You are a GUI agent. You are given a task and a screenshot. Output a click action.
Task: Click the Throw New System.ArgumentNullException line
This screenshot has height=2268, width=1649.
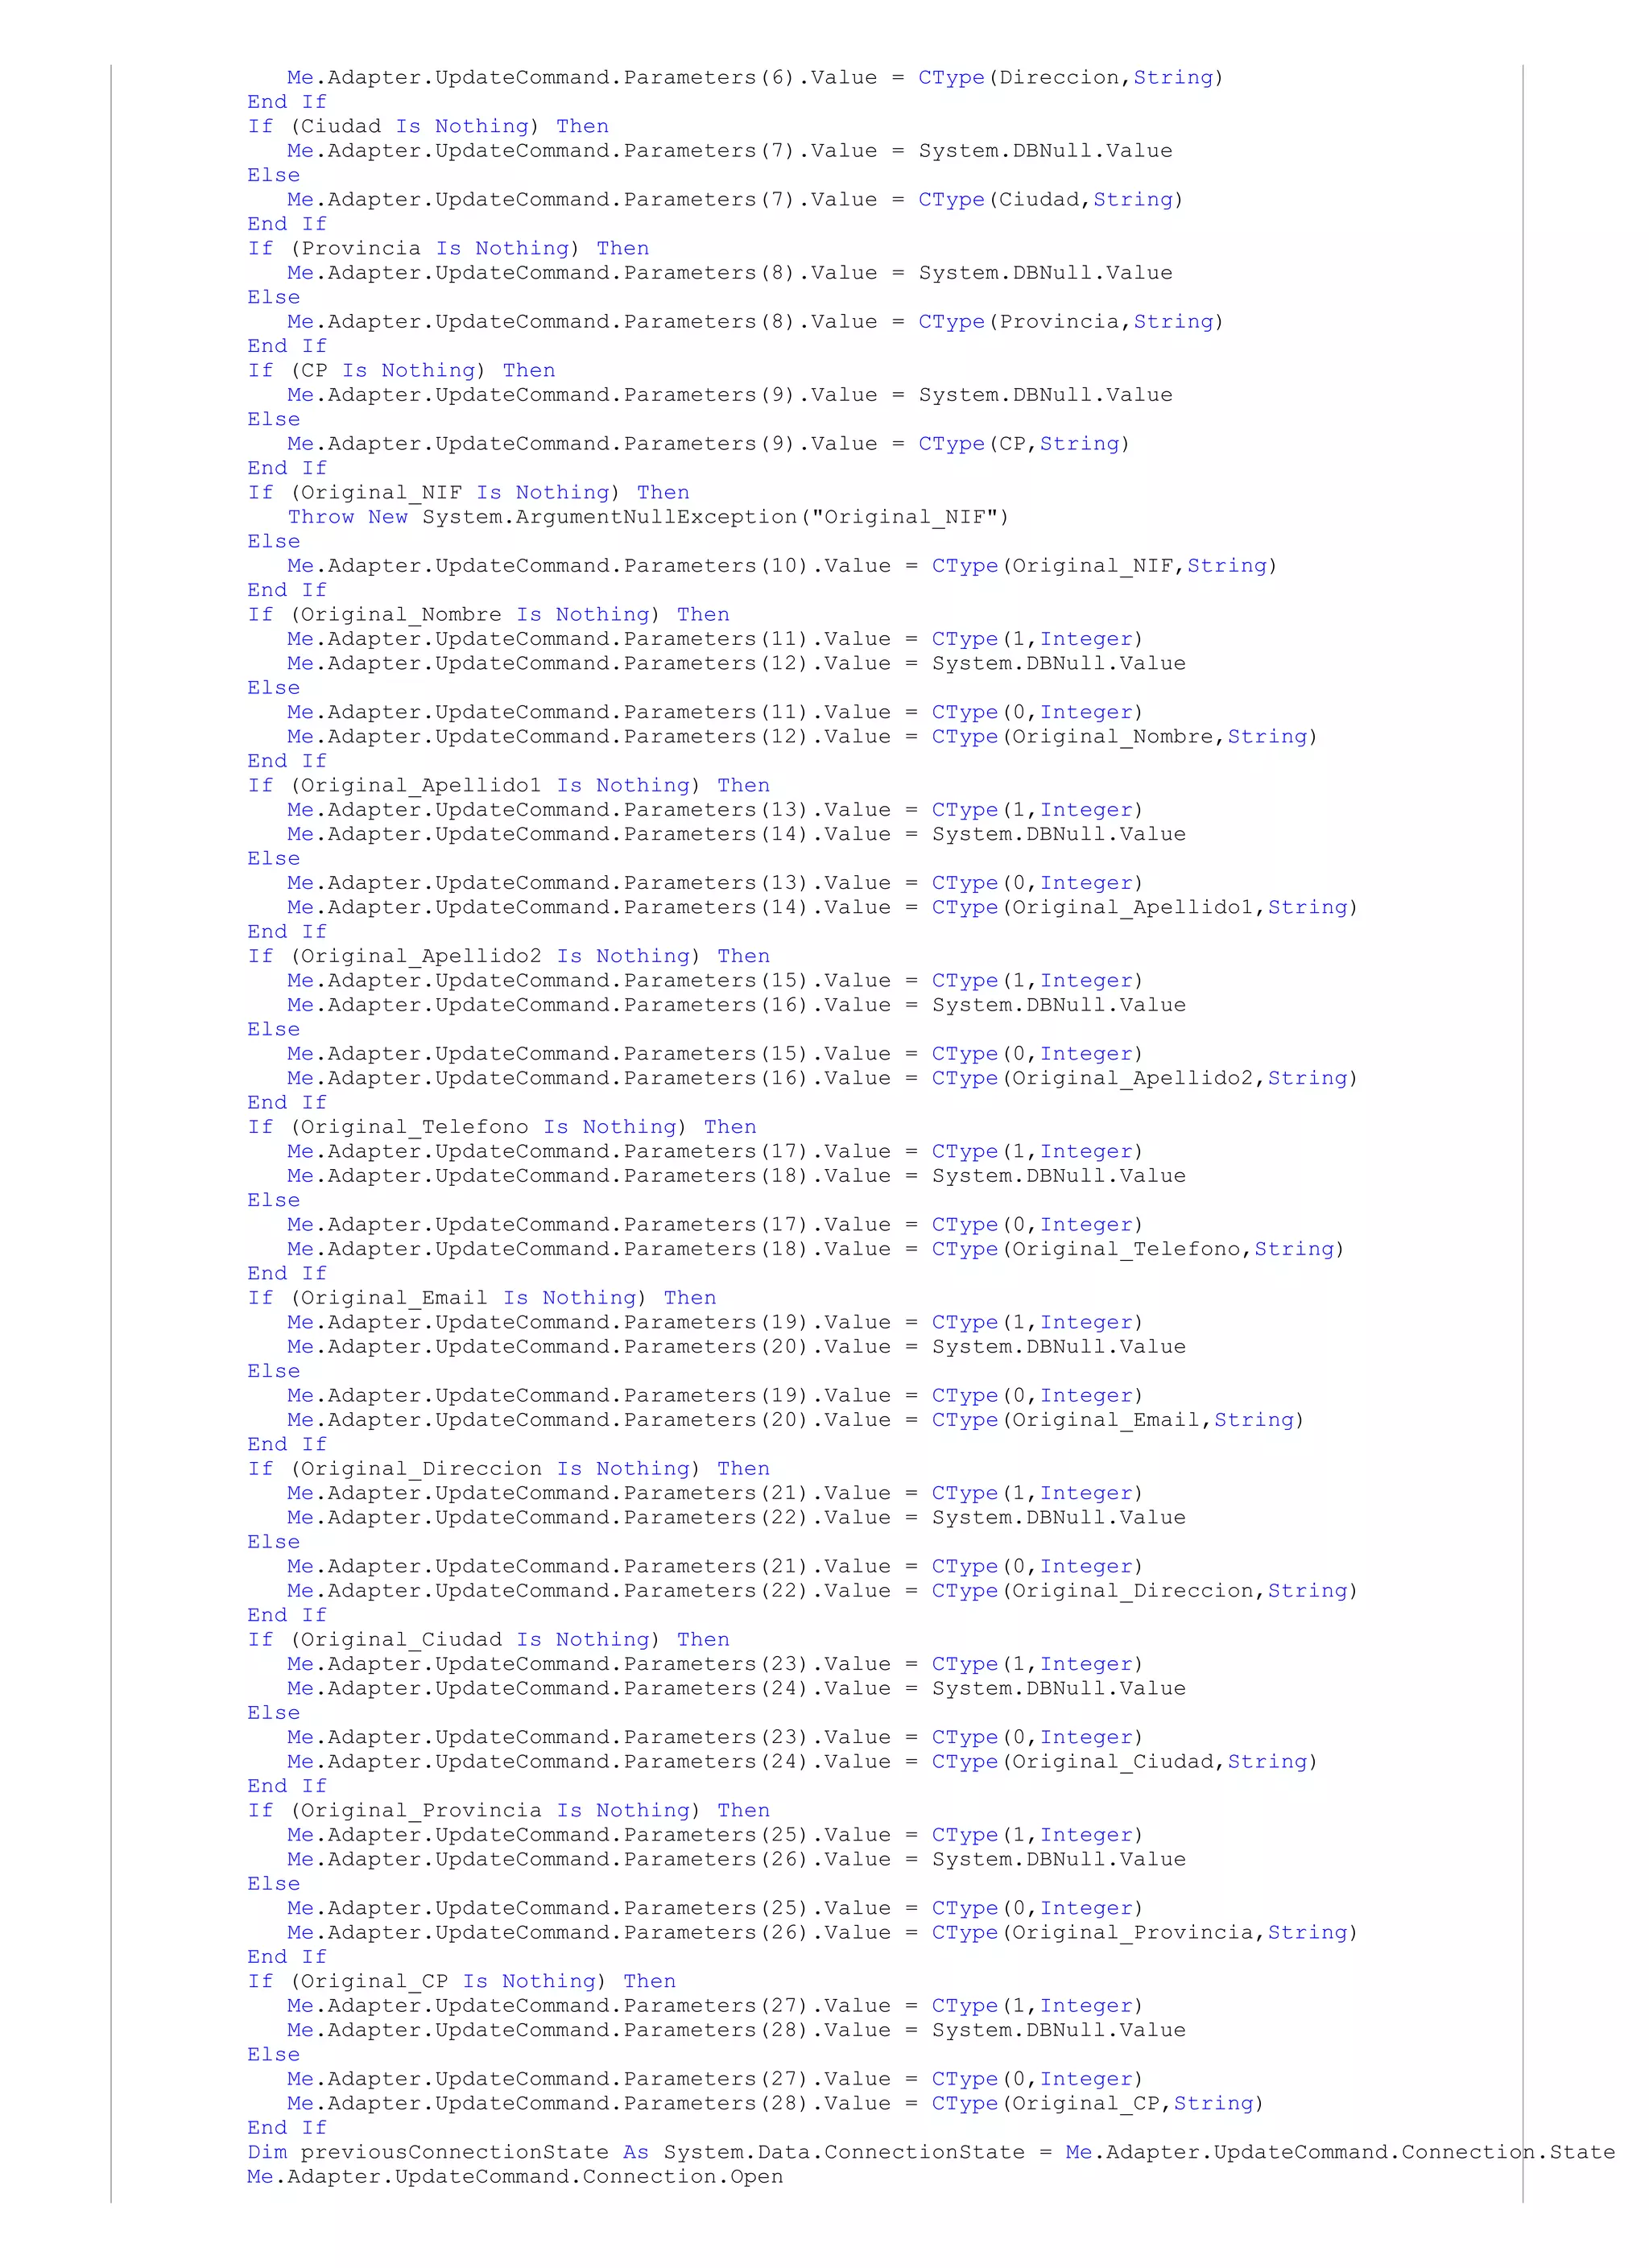648,517
